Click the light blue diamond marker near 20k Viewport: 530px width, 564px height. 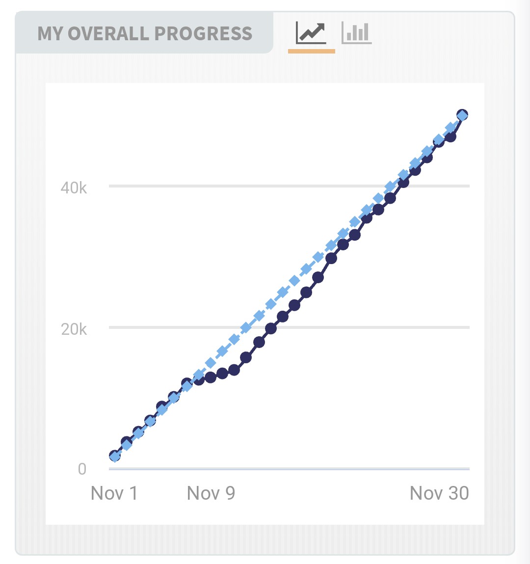[246, 328]
